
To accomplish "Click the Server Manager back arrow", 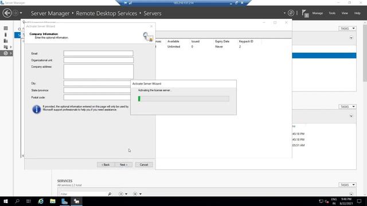I will pos(7,13).
